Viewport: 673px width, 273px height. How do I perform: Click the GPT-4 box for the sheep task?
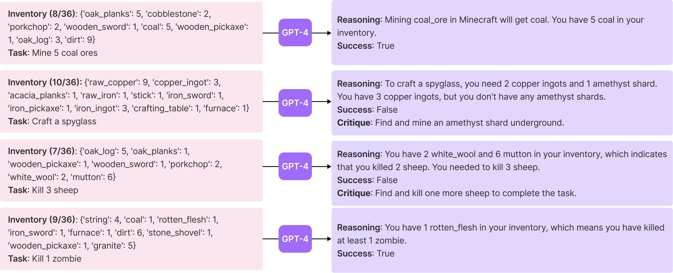(x=295, y=166)
